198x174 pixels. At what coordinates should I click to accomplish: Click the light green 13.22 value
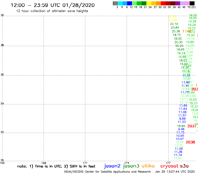(x=179, y=145)
